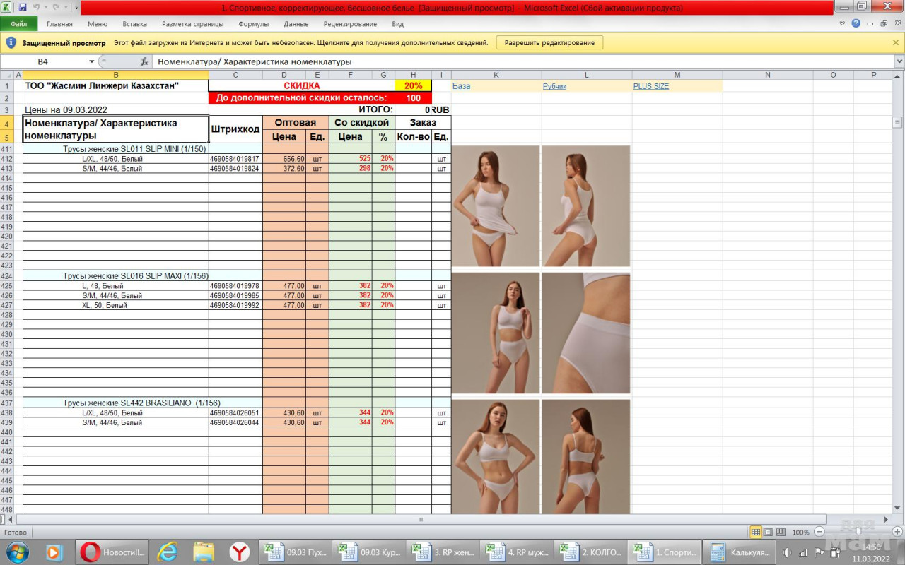The image size is (905, 565).
Task: Click the fx insert function icon
Action: [x=144, y=61]
